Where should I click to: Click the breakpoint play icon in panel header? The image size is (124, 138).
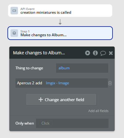pyautogui.click(x=87, y=53)
